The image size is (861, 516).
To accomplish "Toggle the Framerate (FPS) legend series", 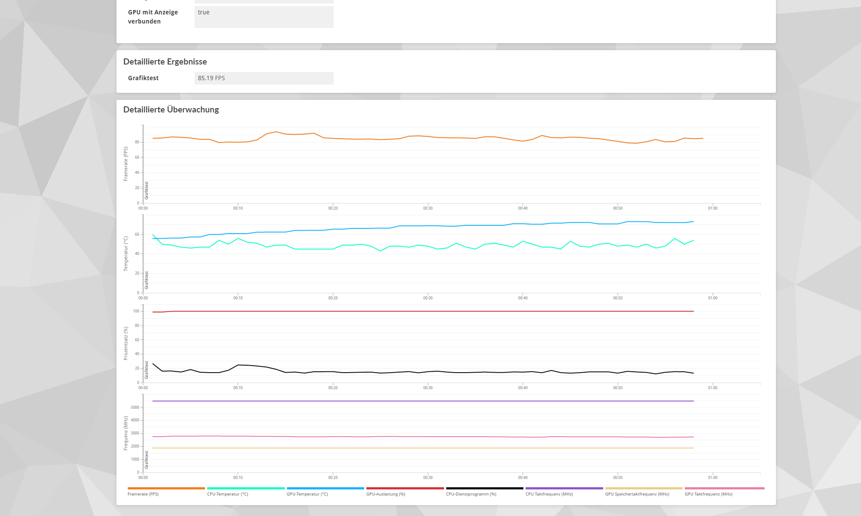I will (x=143, y=494).
